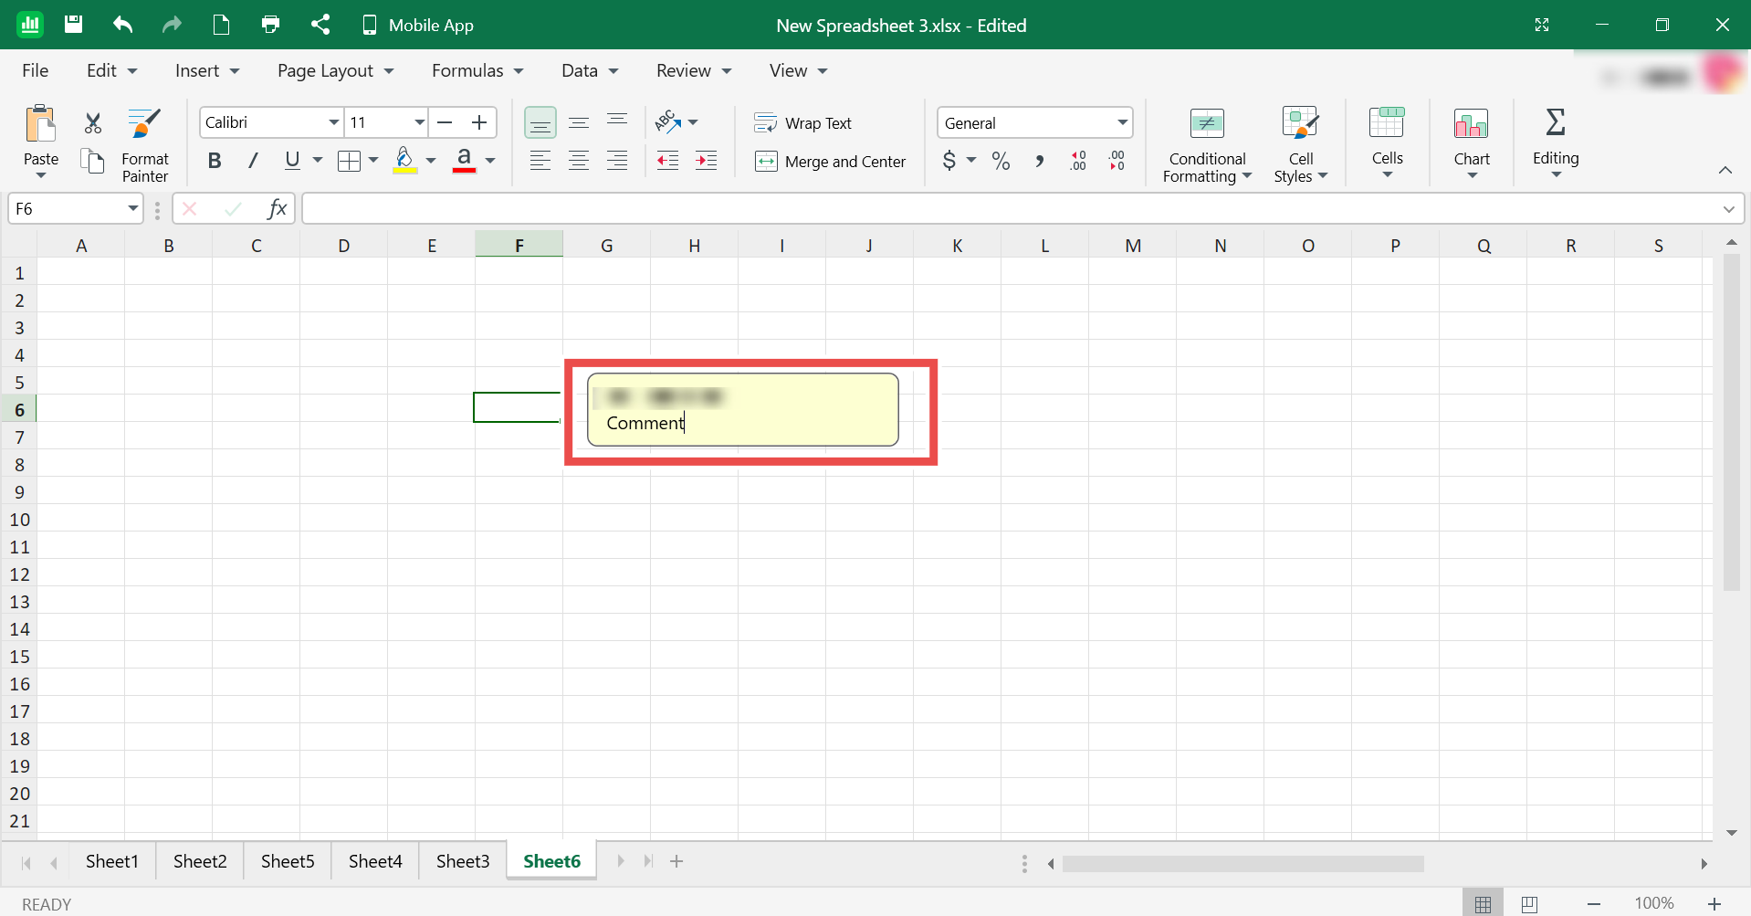1751x916 pixels.
Task: Toggle bold formatting
Action: 215,161
